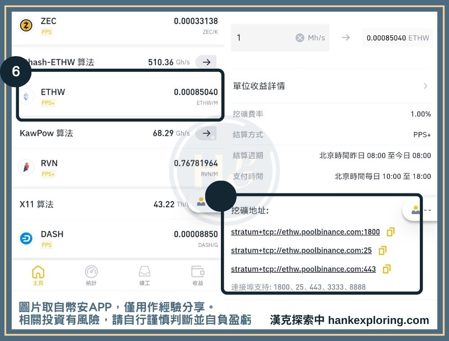Tap the 510.36 Gh/s hashrate value
449x341 pixels.
(x=169, y=62)
